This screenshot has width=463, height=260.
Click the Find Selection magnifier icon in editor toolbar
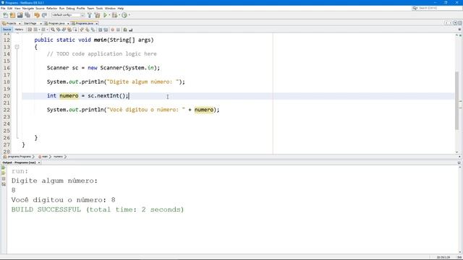(53, 30)
